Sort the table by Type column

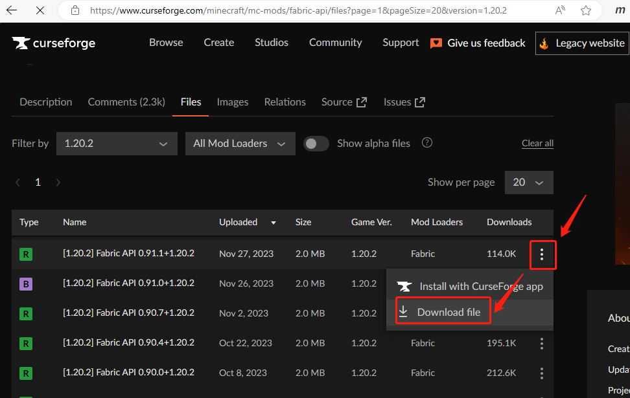point(29,222)
